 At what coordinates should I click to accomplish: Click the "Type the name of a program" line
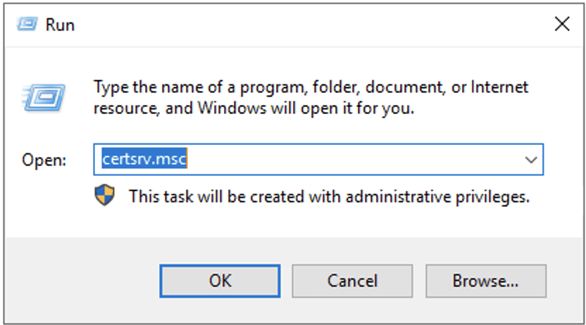[x=311, y=88]
